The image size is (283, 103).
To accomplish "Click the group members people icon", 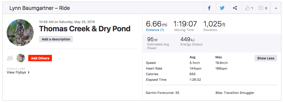I will [x=10, y=58].
